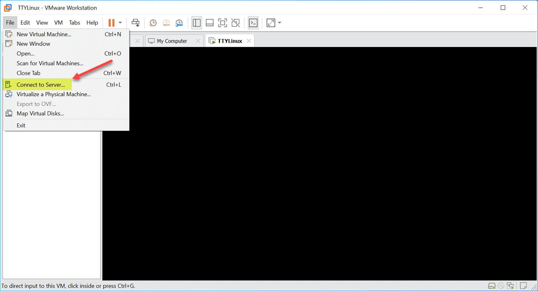The width and height of the screenshot is (538, 291).
Task: Switch to the TTYLinux tab
Action: pyautogui.click(x=230, y=41)
